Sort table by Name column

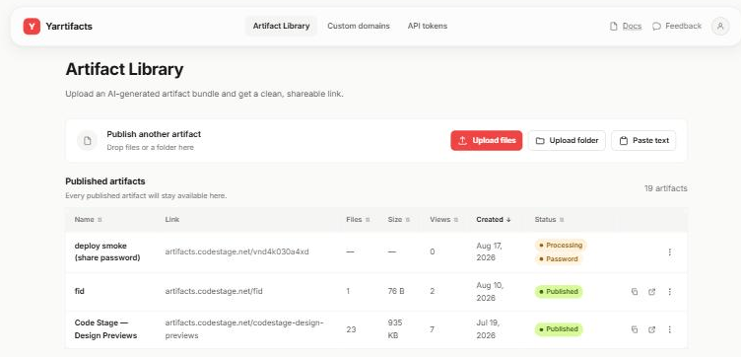pyautogui.click(x=88, y=219)
